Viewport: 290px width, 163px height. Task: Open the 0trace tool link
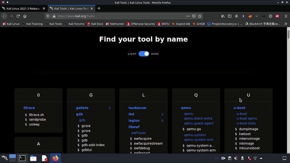click(x=29, y=108)
